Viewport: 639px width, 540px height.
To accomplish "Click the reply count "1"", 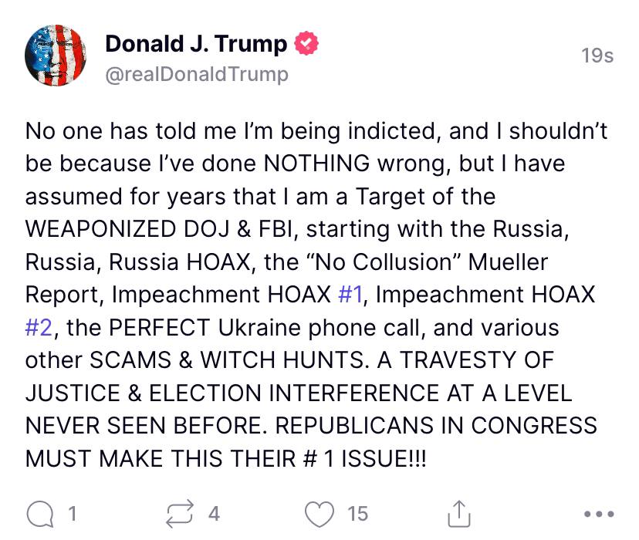I will pos(71,513).
